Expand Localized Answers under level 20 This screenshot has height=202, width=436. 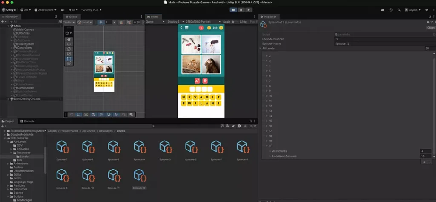(270, 156)
